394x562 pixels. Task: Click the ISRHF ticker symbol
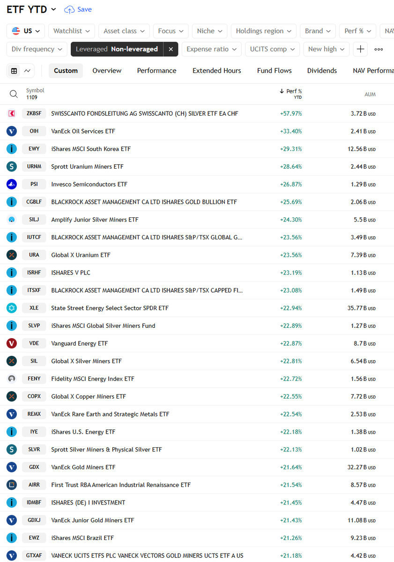click(34, 273)
